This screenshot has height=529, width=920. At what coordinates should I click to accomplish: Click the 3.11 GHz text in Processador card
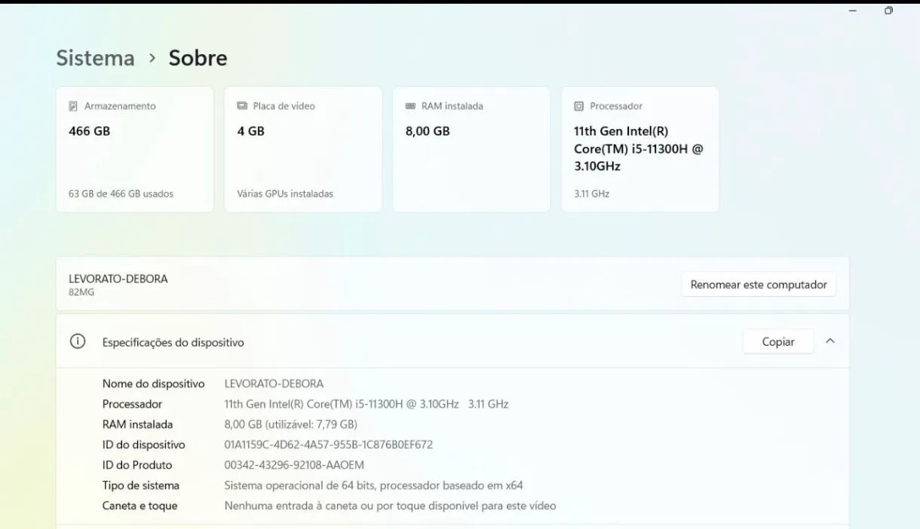[591, 194]
